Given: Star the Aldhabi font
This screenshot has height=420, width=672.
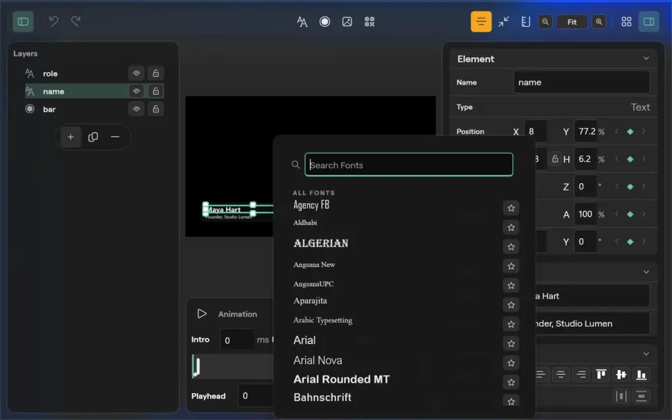Looking at the screenshot, I should coord(511,228).
